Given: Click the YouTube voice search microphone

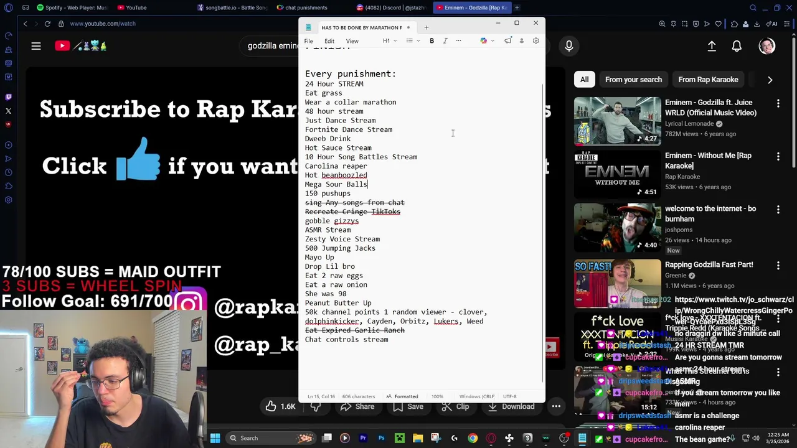Looking at the screenshot, I should tap(568, 46).
